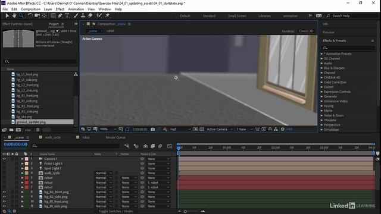Open Active Camera view dropdown
381x214 pixels.
pyautogui.click(x=220, y=130)
